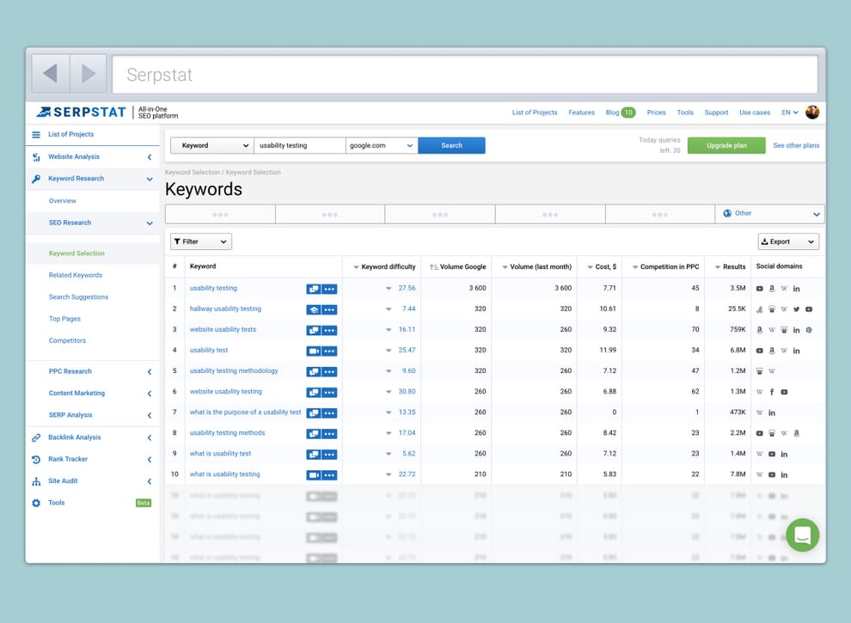Click the user avatar in header
This screenshot has height=623, width=851.
coord(812,113)
